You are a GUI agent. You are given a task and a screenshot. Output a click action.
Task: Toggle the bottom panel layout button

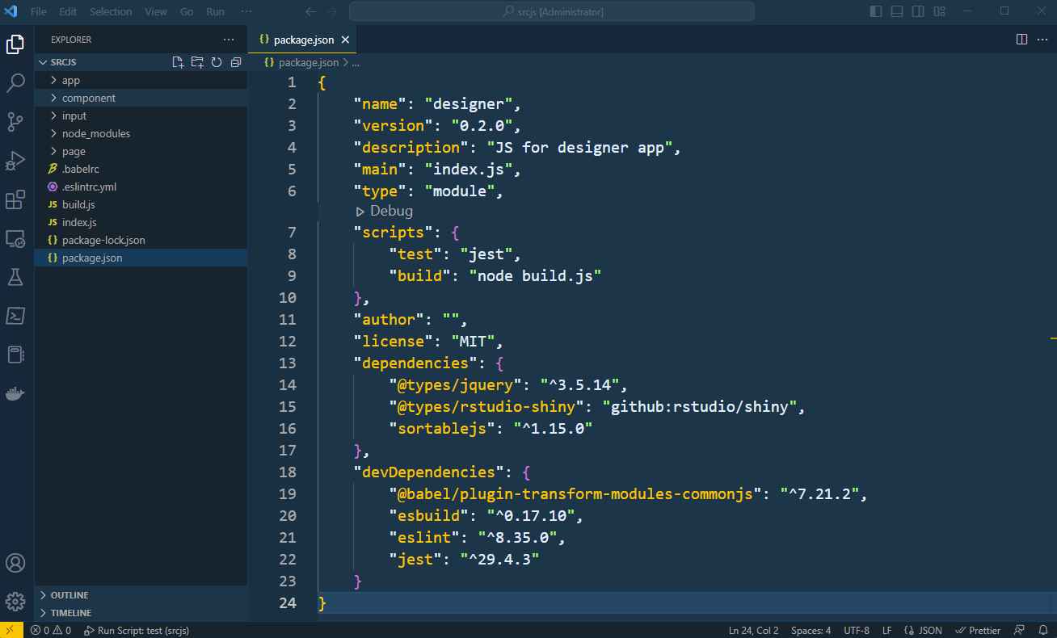pos(897,11)
